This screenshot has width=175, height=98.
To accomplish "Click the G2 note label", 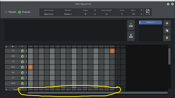I will point(13,51).
